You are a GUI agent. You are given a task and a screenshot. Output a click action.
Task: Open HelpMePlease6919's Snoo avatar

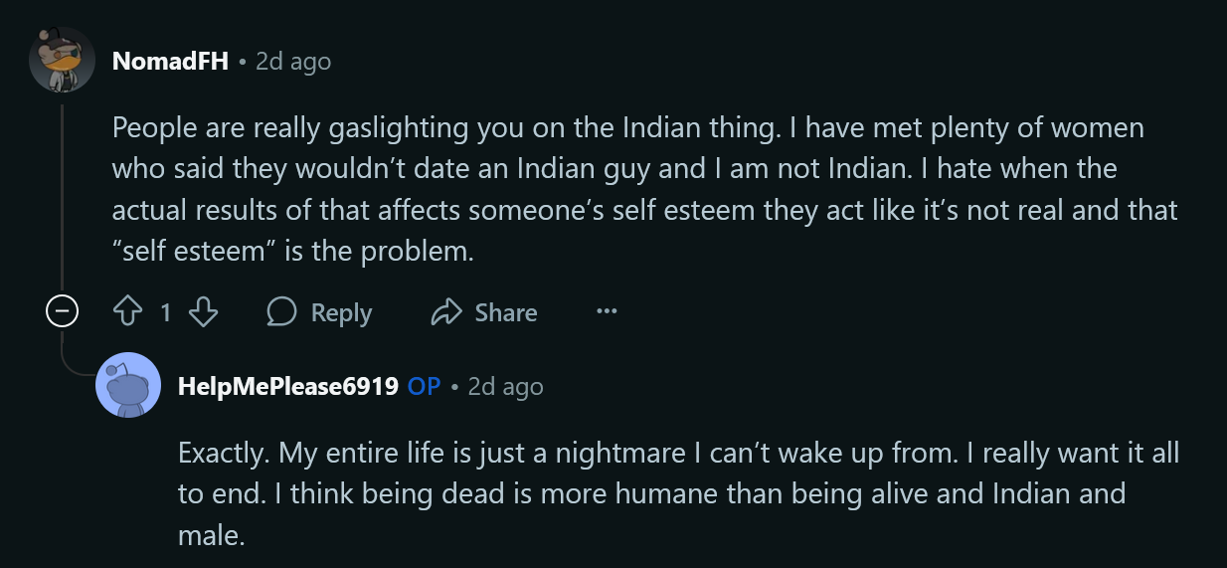click(127, 385)
